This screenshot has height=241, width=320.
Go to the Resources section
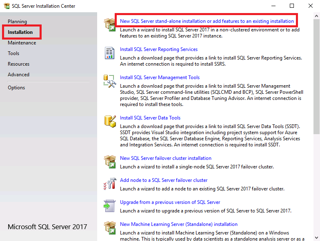pyautogui.click(x=18, y=64)
